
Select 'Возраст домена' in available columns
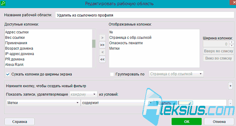(x=19, y=49)
